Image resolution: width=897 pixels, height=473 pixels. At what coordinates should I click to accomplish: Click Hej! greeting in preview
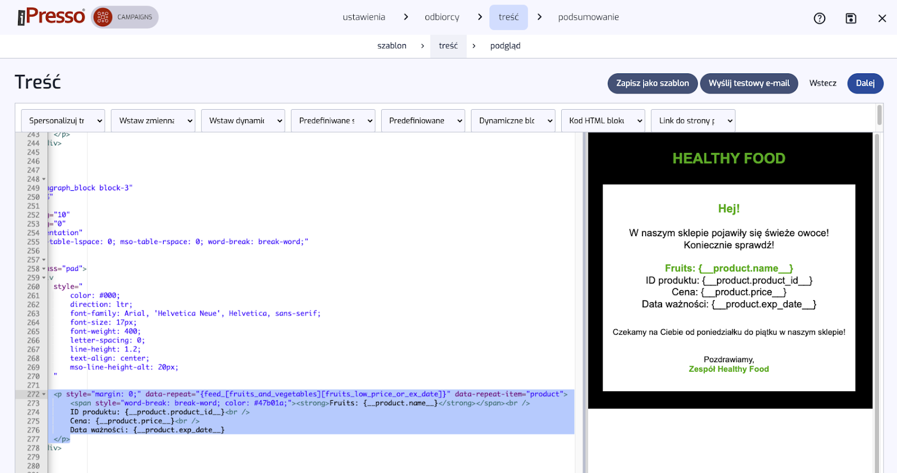click(729, 209)
